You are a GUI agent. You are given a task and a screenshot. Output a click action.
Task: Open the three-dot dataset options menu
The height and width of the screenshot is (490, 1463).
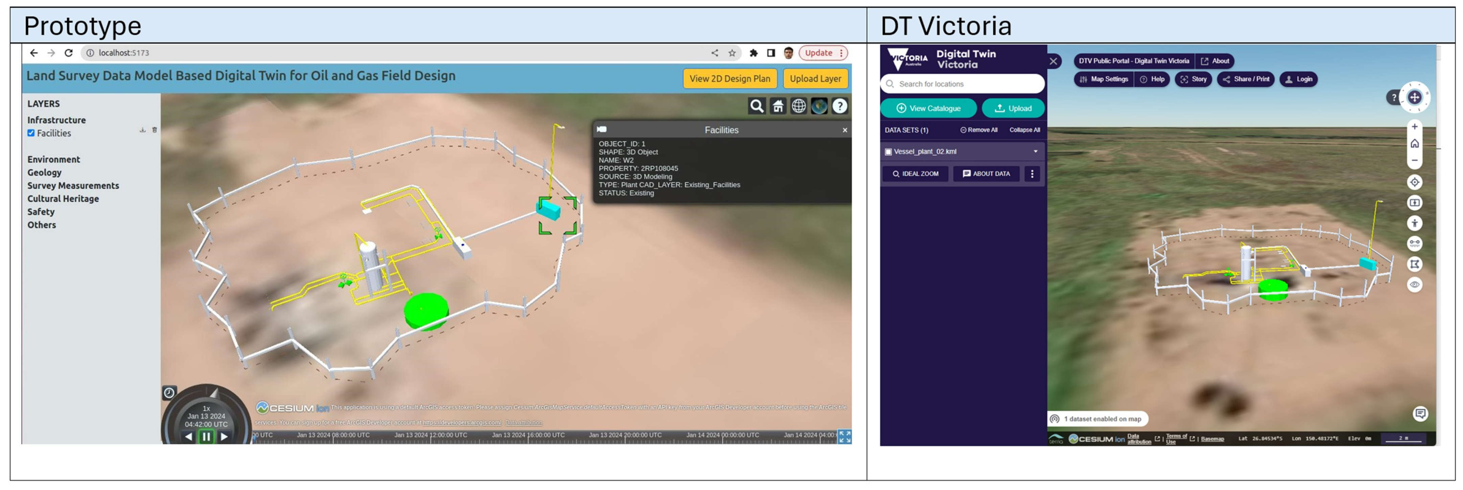[1032, 174]
